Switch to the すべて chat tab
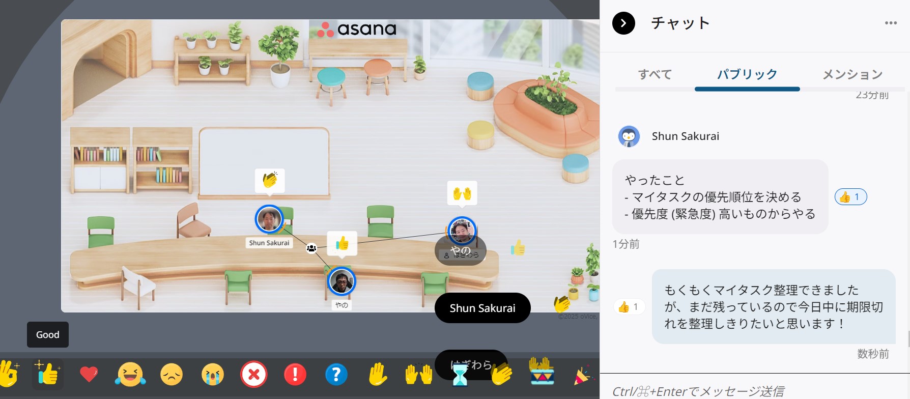The width and height of the screenshot is (910, 399). pos(655,74)
